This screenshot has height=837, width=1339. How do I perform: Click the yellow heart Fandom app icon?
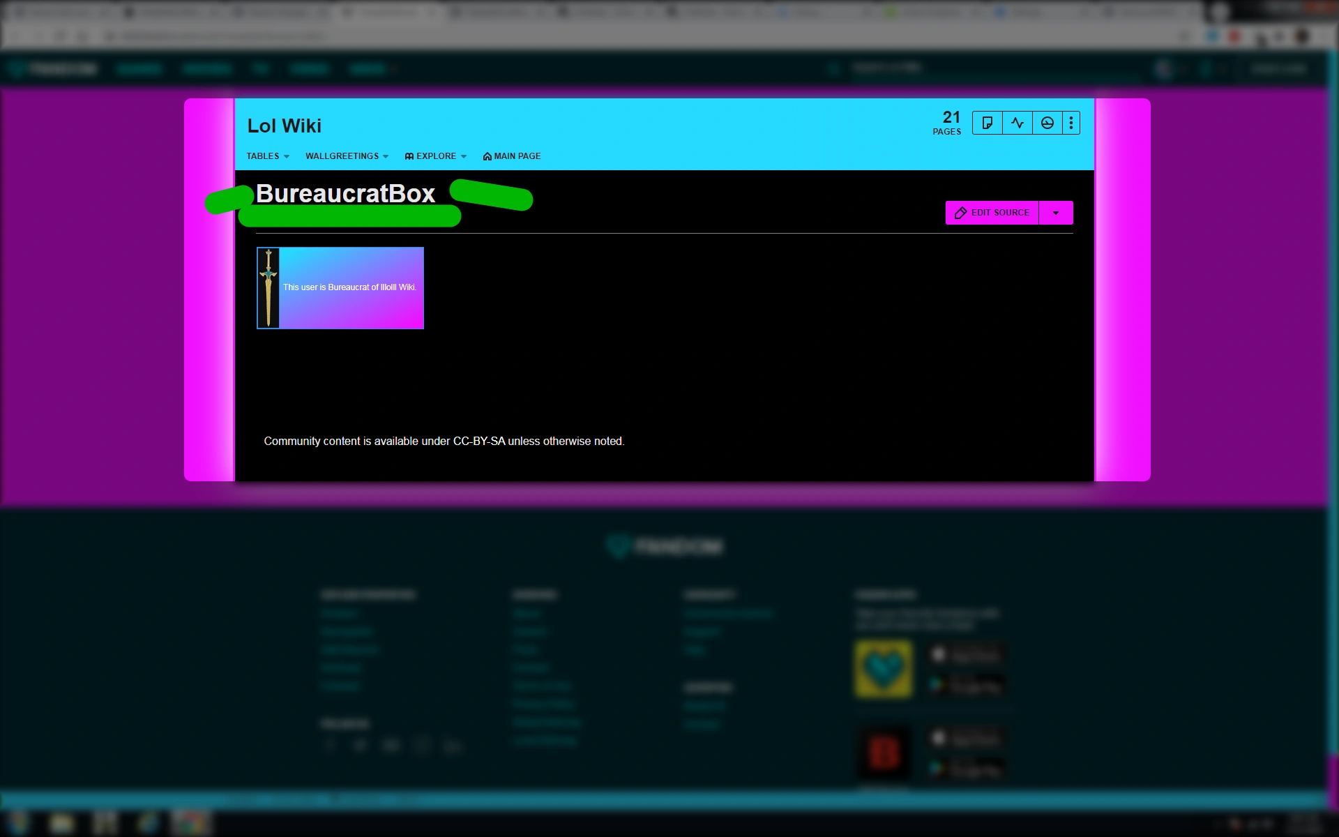(x=884, y=670)
